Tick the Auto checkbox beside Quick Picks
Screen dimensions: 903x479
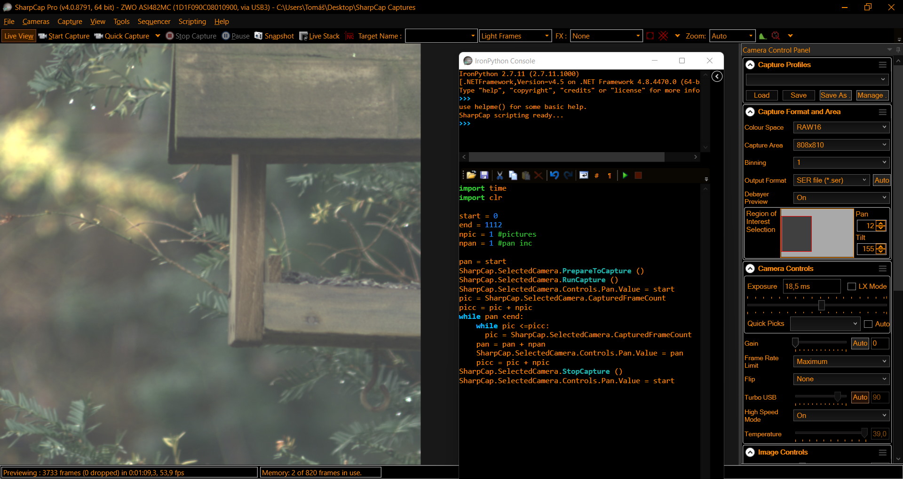click(868, 324)
